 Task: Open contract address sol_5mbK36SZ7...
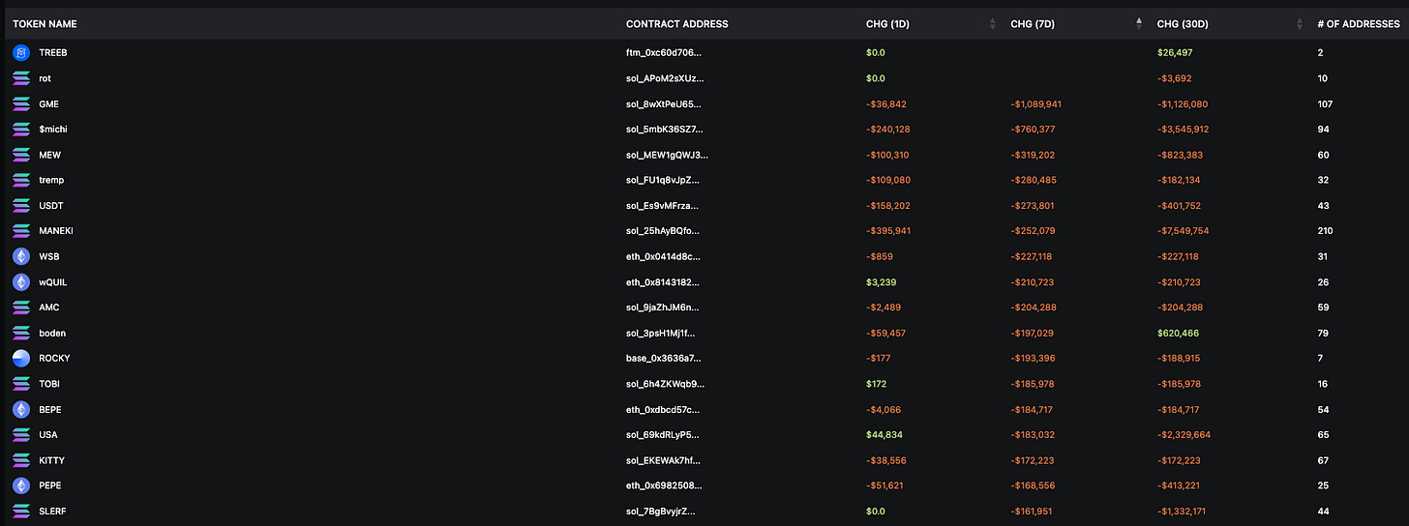[665, 130]
